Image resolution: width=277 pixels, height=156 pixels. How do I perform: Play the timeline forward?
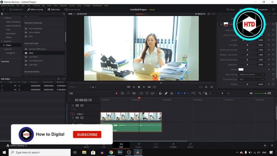tap(144, 87)
